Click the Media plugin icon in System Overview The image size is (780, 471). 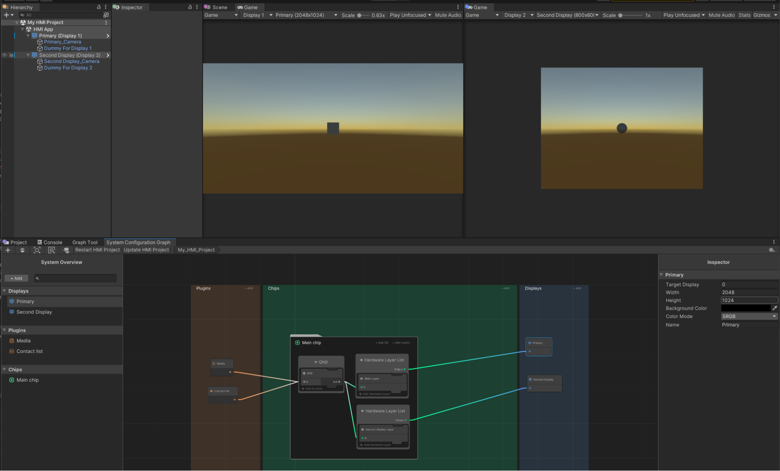pyautogui.click(x=12, y=341)
